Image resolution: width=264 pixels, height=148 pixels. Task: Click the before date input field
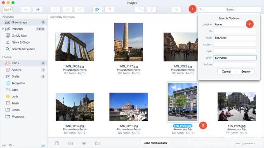tap(235, 65)
